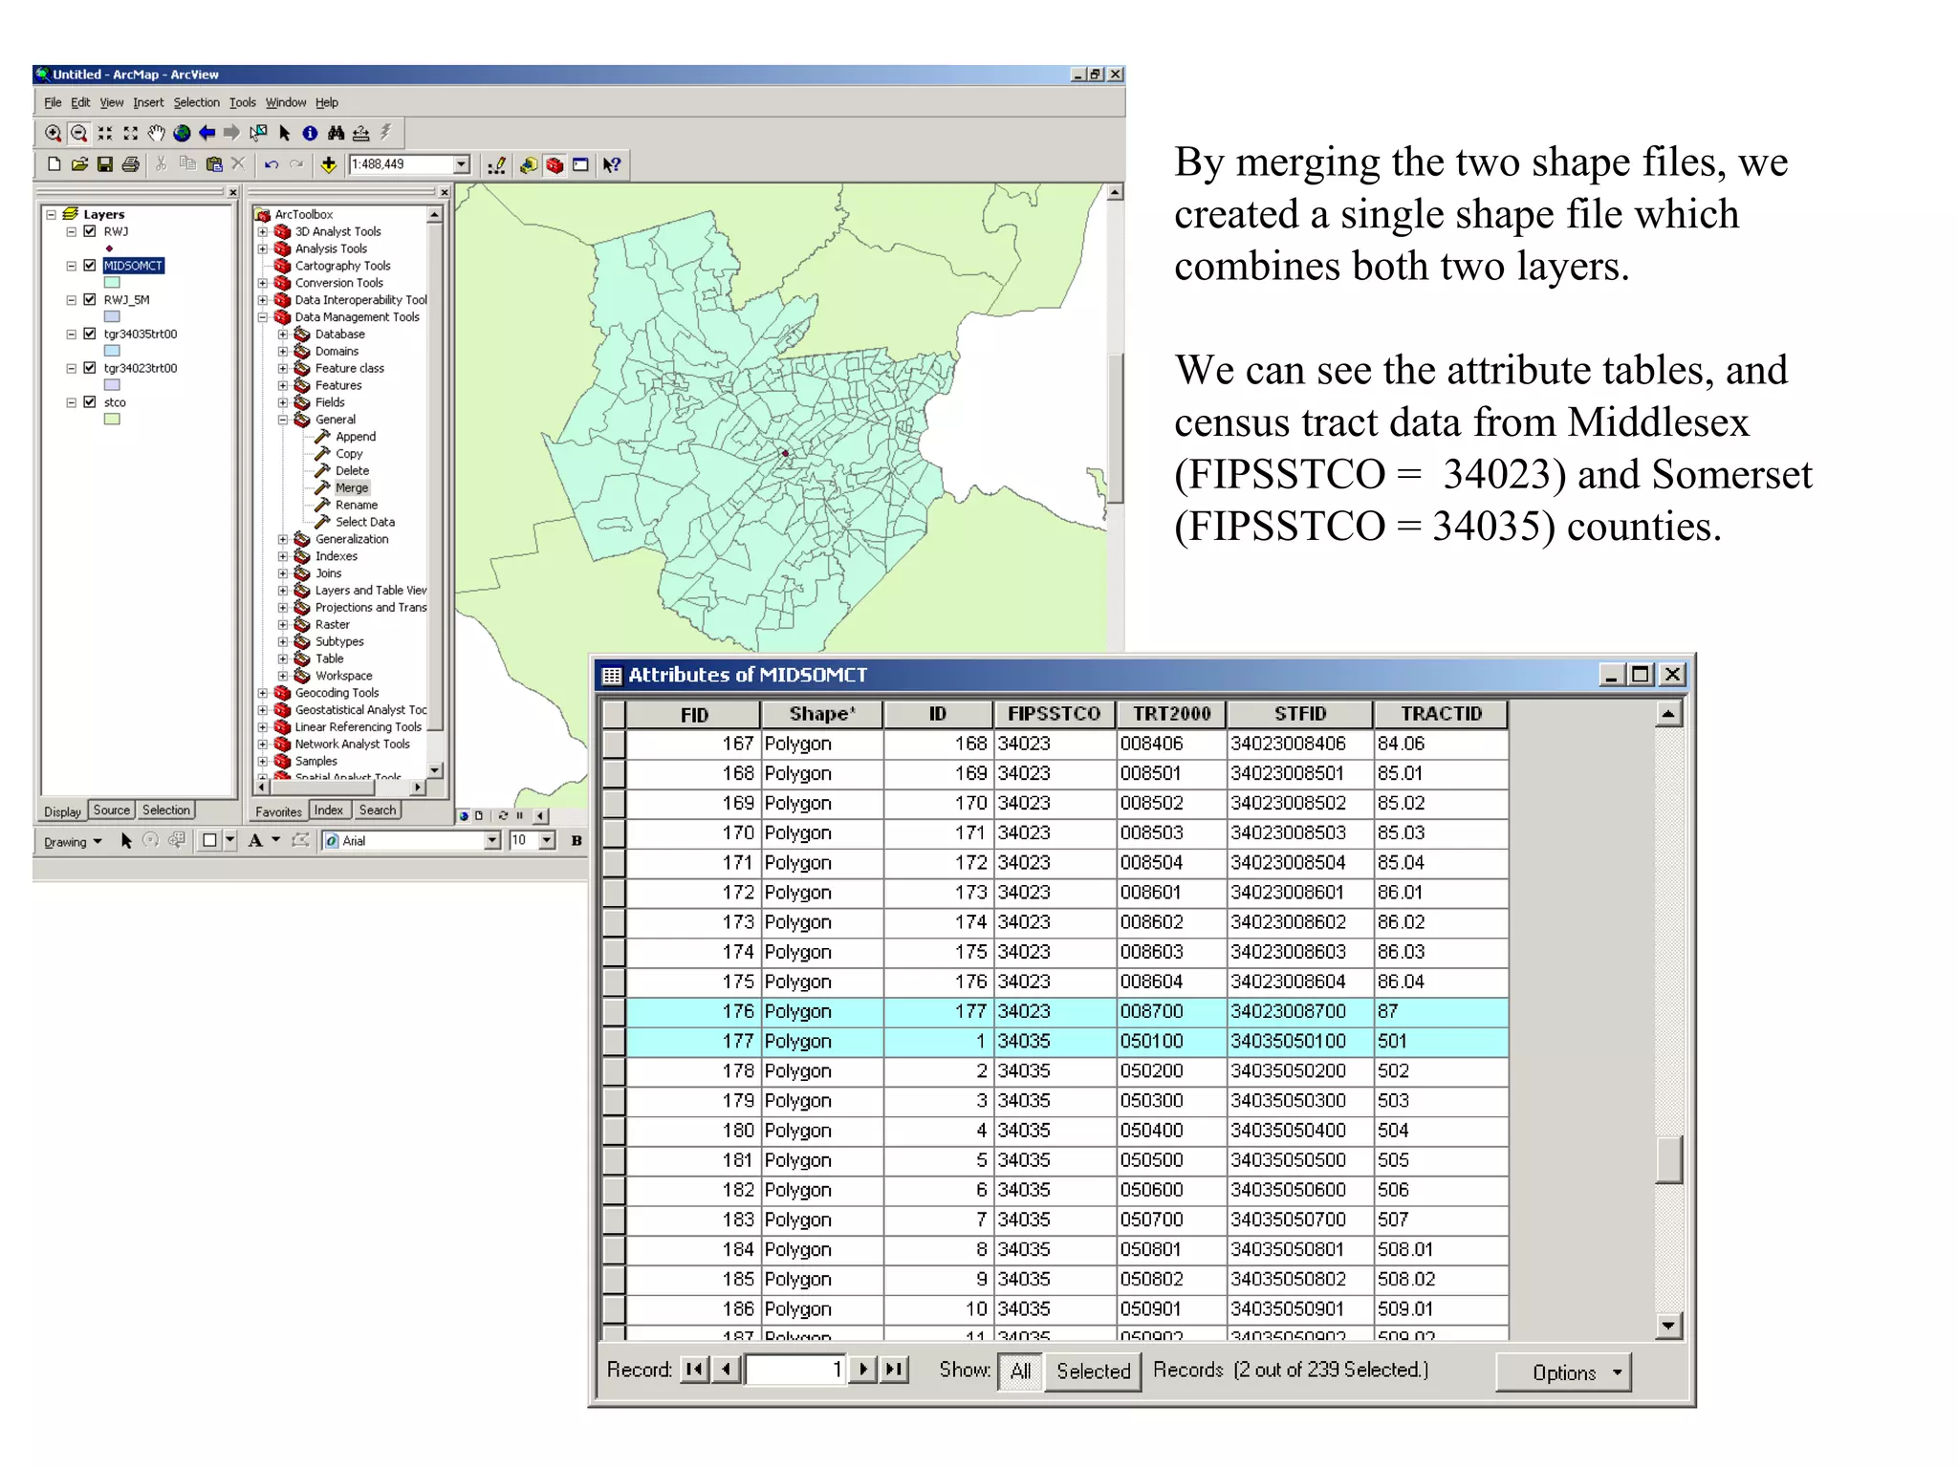Toggle the ArcToolbox window icon
The image size is (1958, 1468).
pyautogui.click(x=555, y=165)
